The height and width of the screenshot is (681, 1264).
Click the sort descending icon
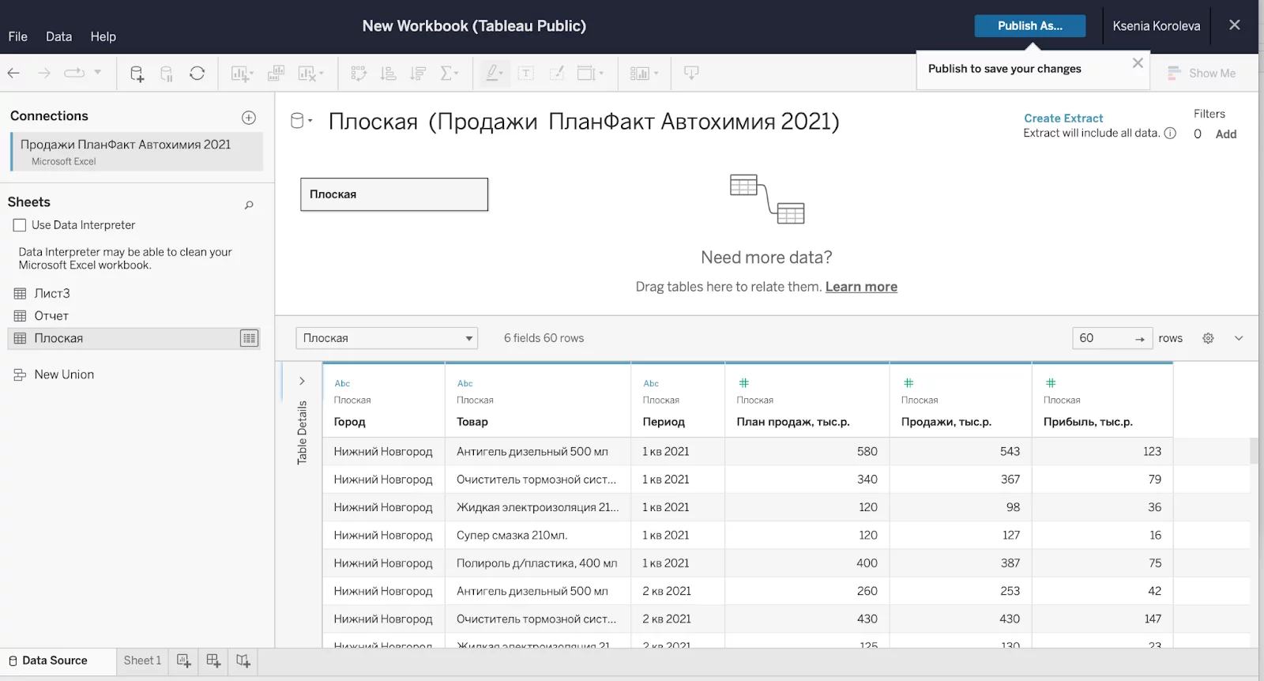pos(419,73)
